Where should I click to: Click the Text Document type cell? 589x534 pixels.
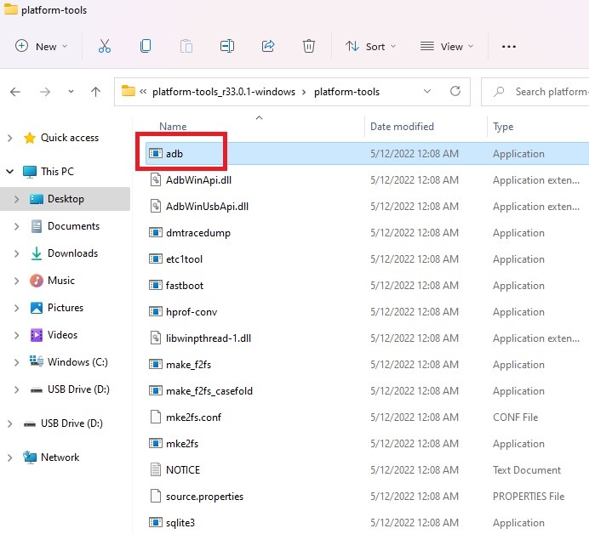[527, 470]
